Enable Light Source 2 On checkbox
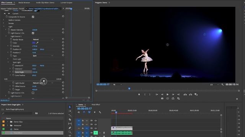The image size is (245, 137). click(x=33, y=93)
